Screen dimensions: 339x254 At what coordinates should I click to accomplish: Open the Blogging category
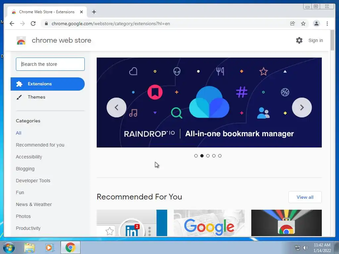(25, 169)
